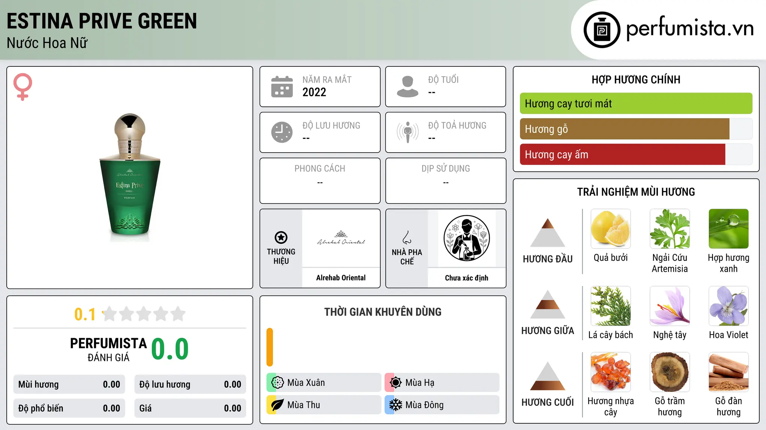Image resolution: width=766 pixels, height=430 pixels.
Task: Click the leaf icon for Mùa Thu
Action: pos(278,405)
